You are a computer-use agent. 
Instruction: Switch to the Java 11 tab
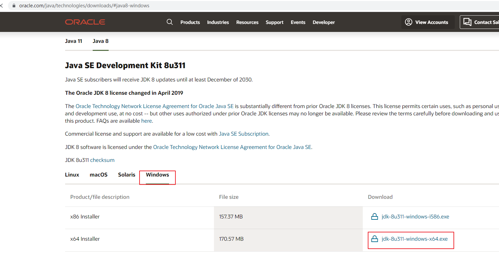(x=73, y=41)
